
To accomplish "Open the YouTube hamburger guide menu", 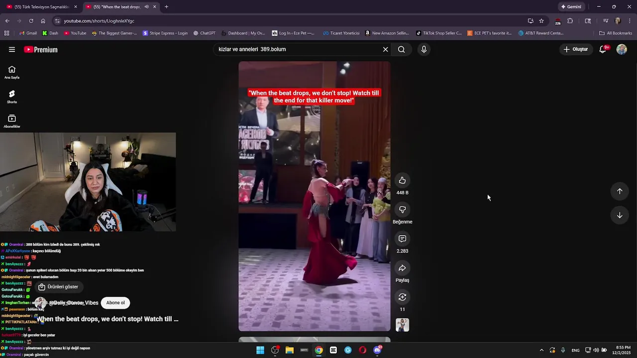I will click(12, 49).
